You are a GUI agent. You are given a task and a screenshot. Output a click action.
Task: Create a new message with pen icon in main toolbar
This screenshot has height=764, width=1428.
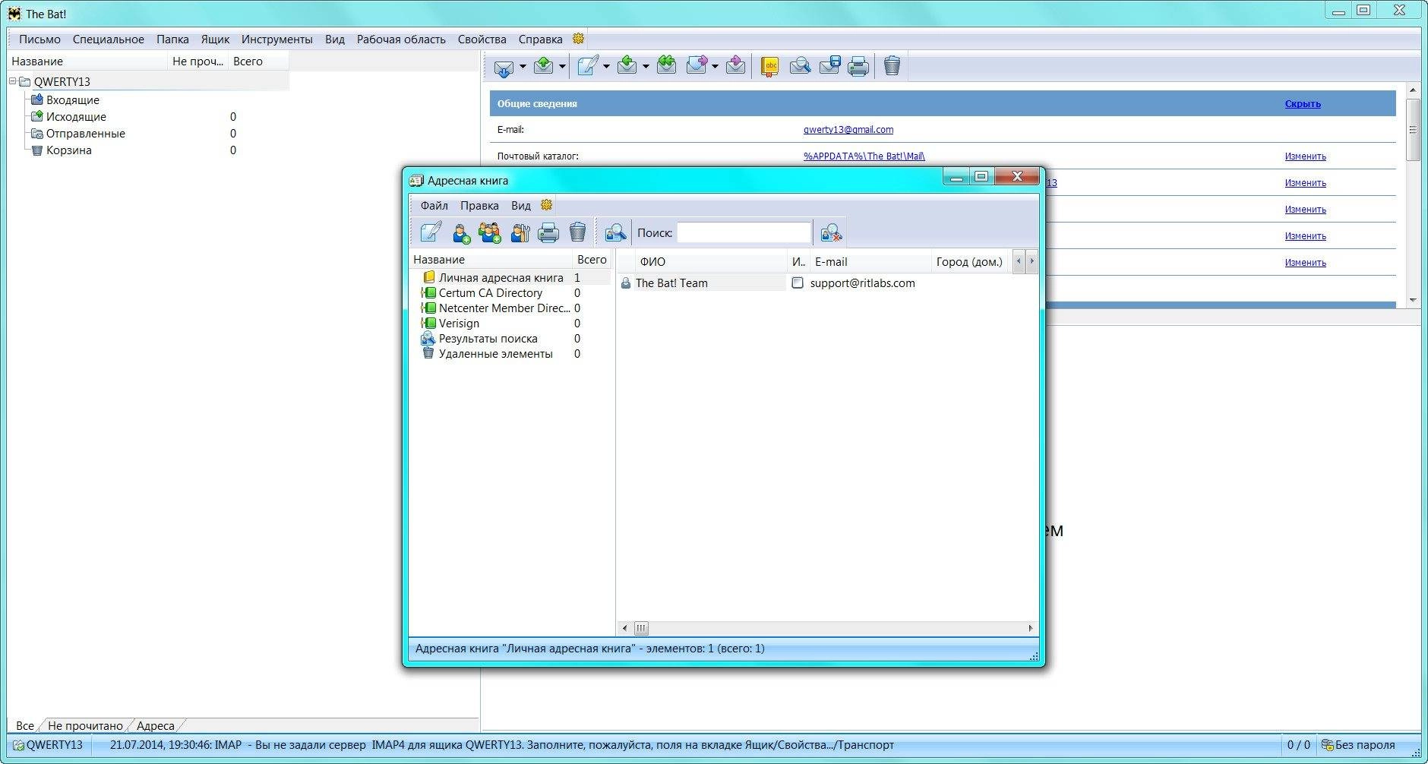(587, 66)
